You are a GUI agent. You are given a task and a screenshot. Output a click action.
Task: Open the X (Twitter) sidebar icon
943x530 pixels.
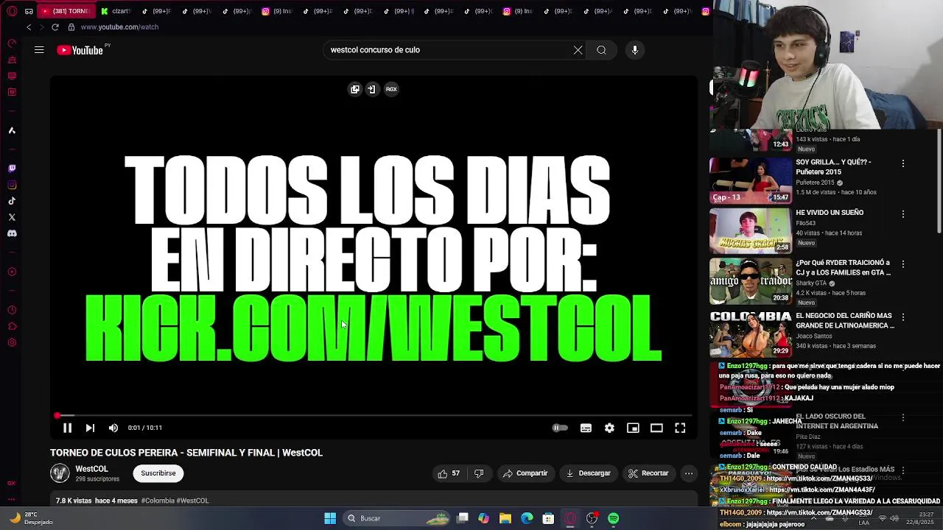click(x=12, y=217)
